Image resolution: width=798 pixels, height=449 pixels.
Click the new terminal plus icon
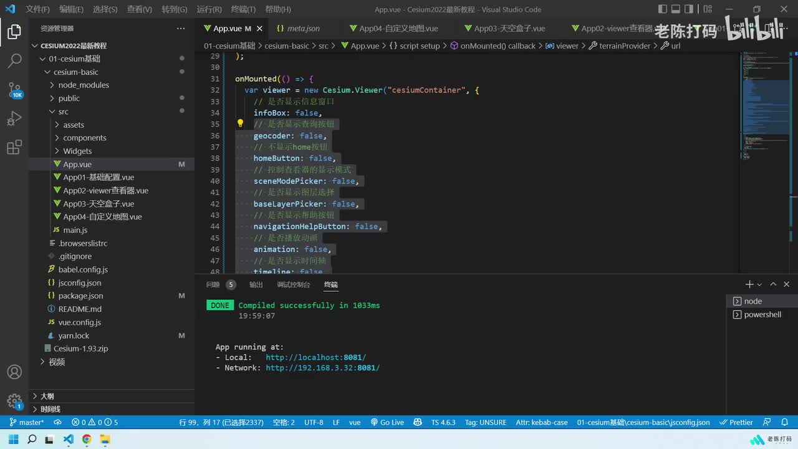pyautogui.click(x=749, y=284)
